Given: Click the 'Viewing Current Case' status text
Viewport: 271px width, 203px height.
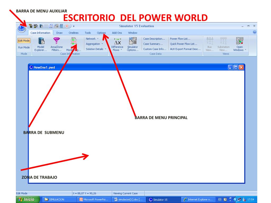Looking at the screenshot, I should coord(125,193).
